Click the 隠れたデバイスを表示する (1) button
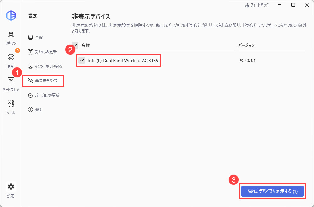Image resolution: width=314 pixels, height=207 pixels. click(272, 191)
